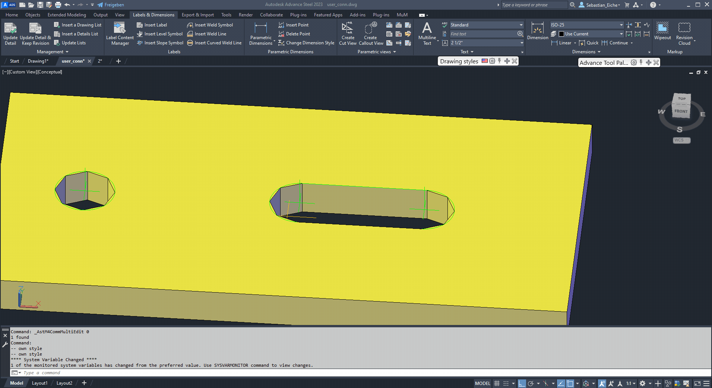This screenshot has width=712, height=388.
Task: Select the Create Cut View tool
Action: click(x=348, y=33)
